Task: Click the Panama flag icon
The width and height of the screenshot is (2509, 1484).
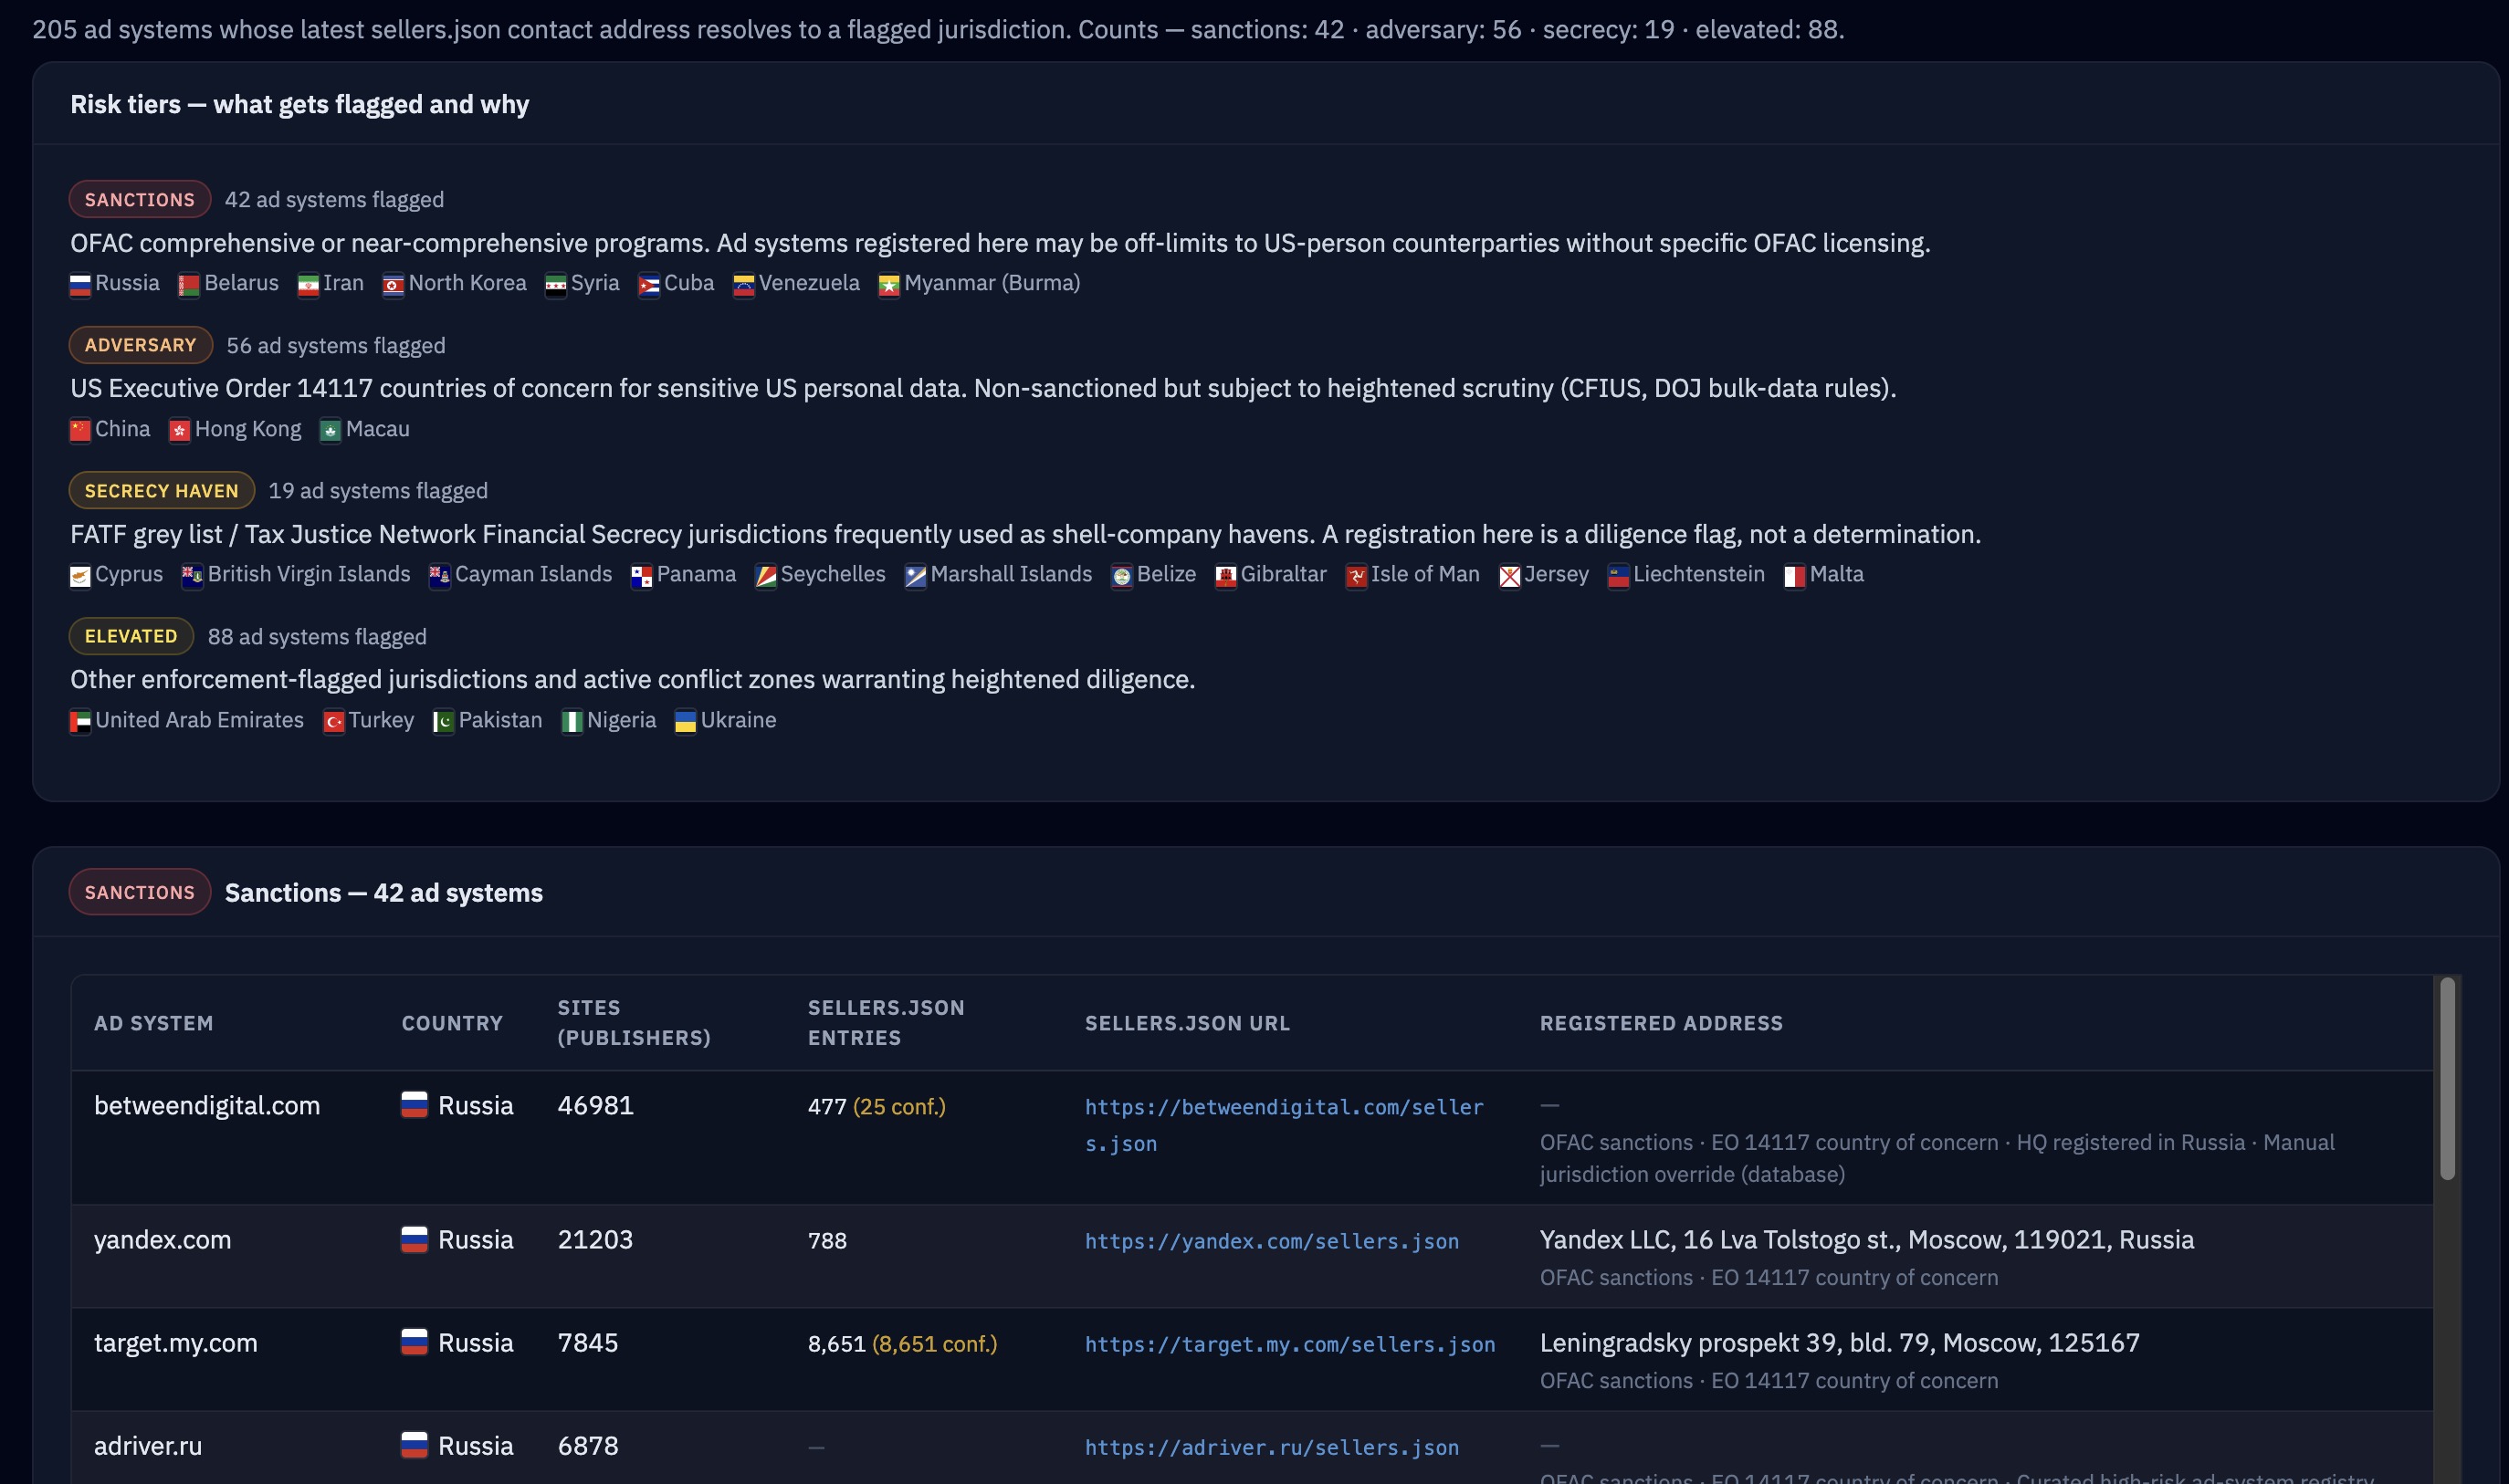Action: coord(641,576)
